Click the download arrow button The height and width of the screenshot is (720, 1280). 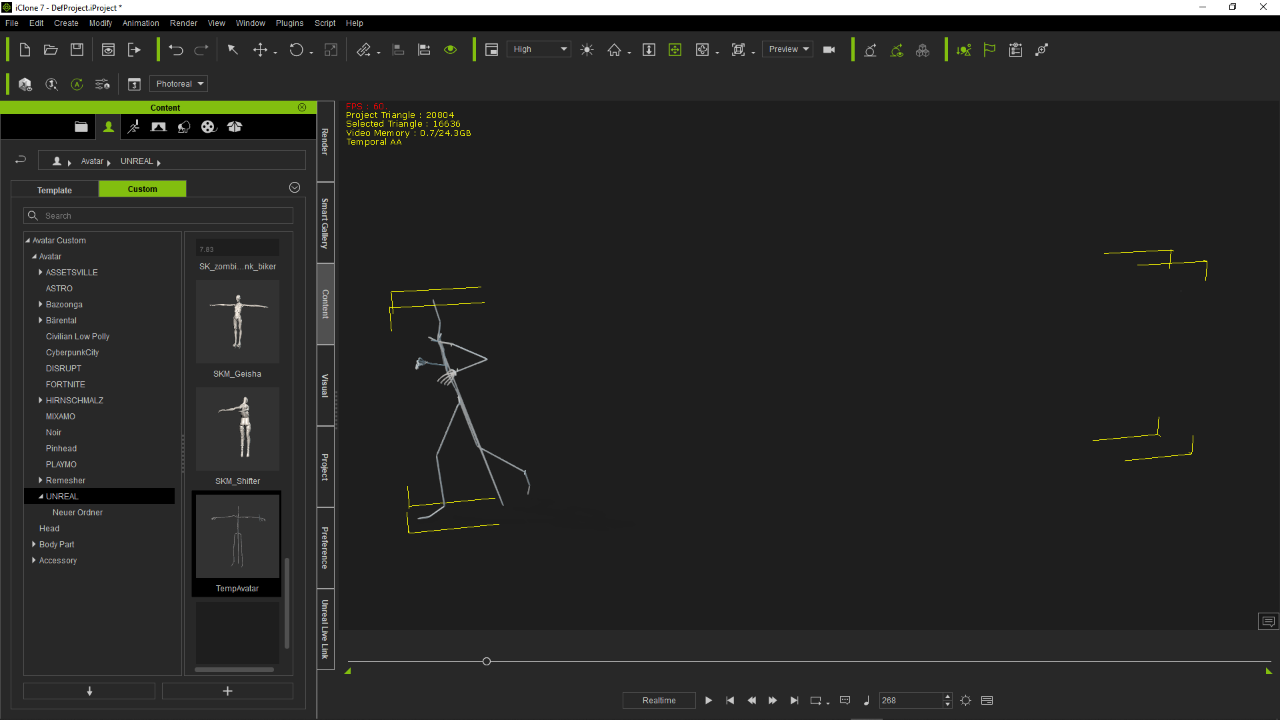(x=89, y=691)
